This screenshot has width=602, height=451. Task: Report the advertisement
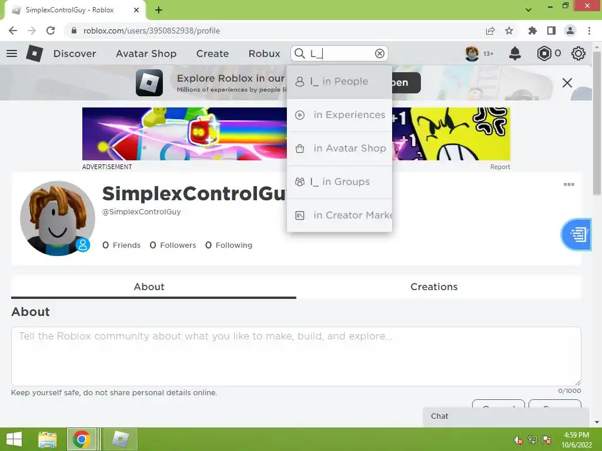[x=500, y=167]
